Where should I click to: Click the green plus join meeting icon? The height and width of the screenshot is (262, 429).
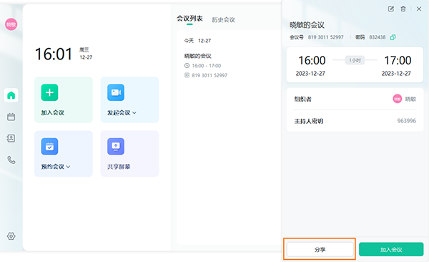pos(49,92)
